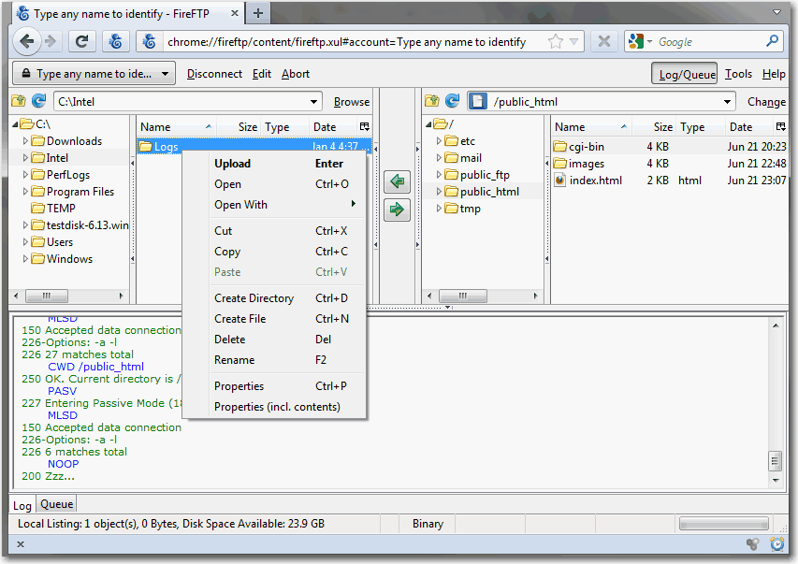
Task: Click the Edit account button
Action: 262,74
